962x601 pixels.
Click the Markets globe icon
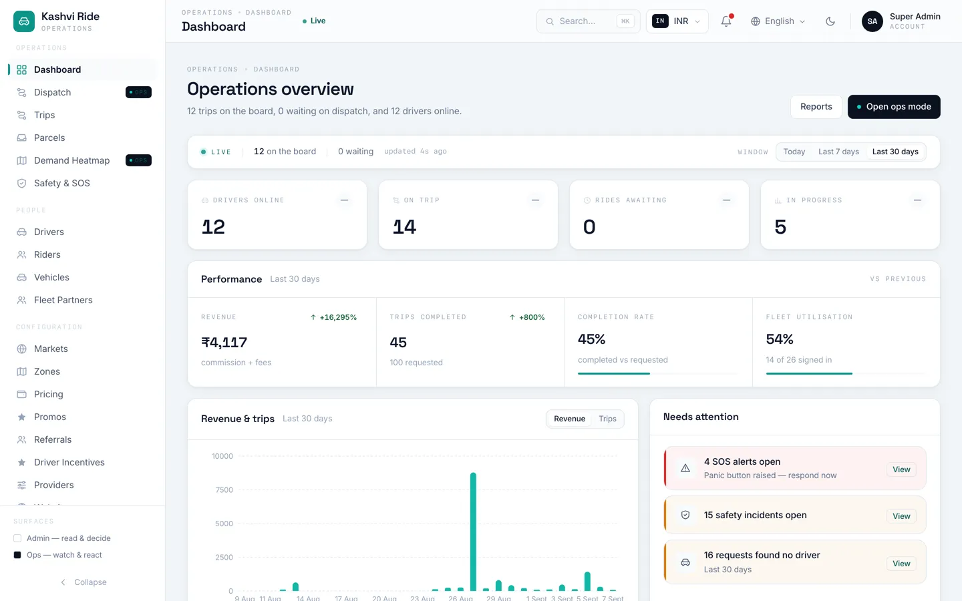click(x=21, y=349)
